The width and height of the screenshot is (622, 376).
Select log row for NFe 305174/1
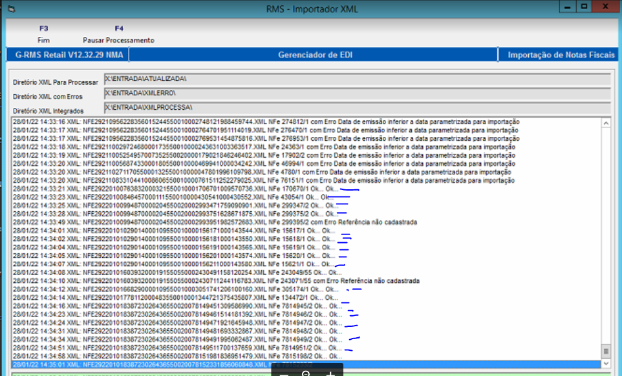(306, 289)
